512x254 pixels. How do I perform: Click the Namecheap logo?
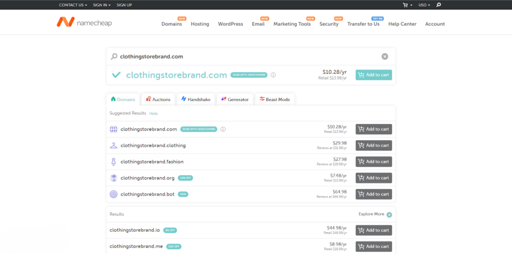[84, 22]
